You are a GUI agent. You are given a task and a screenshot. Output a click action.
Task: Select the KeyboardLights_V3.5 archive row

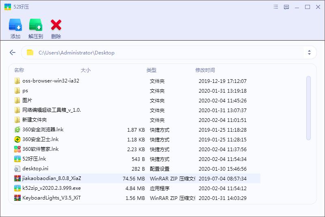52,198
